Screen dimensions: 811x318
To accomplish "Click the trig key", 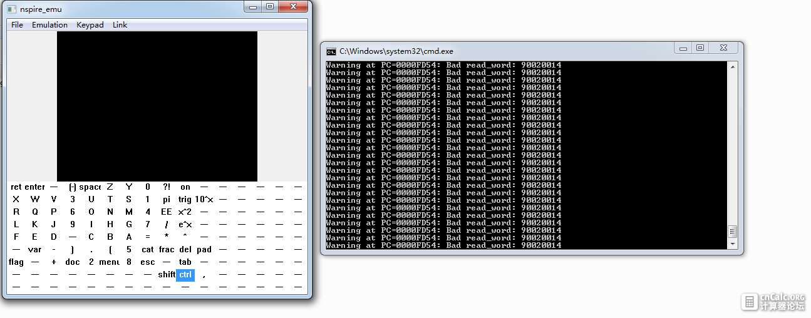I will click(185, 200).
